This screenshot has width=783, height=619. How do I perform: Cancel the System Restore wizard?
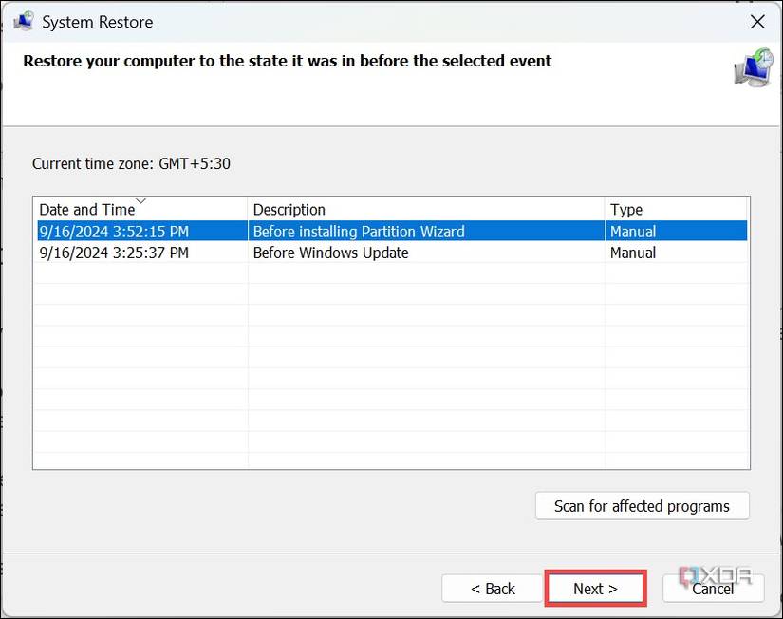[x=713, y=589]
